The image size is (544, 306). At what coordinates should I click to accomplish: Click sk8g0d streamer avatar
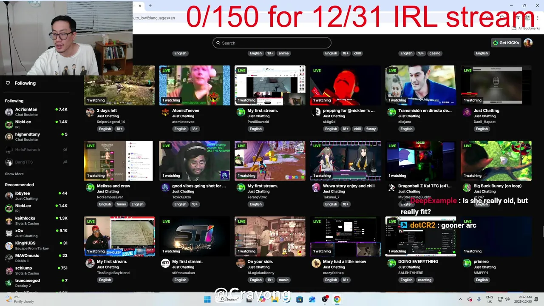(316, 112)
